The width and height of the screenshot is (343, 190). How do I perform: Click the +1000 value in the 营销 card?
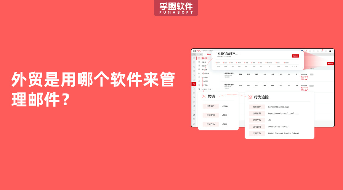coord(225,106)
